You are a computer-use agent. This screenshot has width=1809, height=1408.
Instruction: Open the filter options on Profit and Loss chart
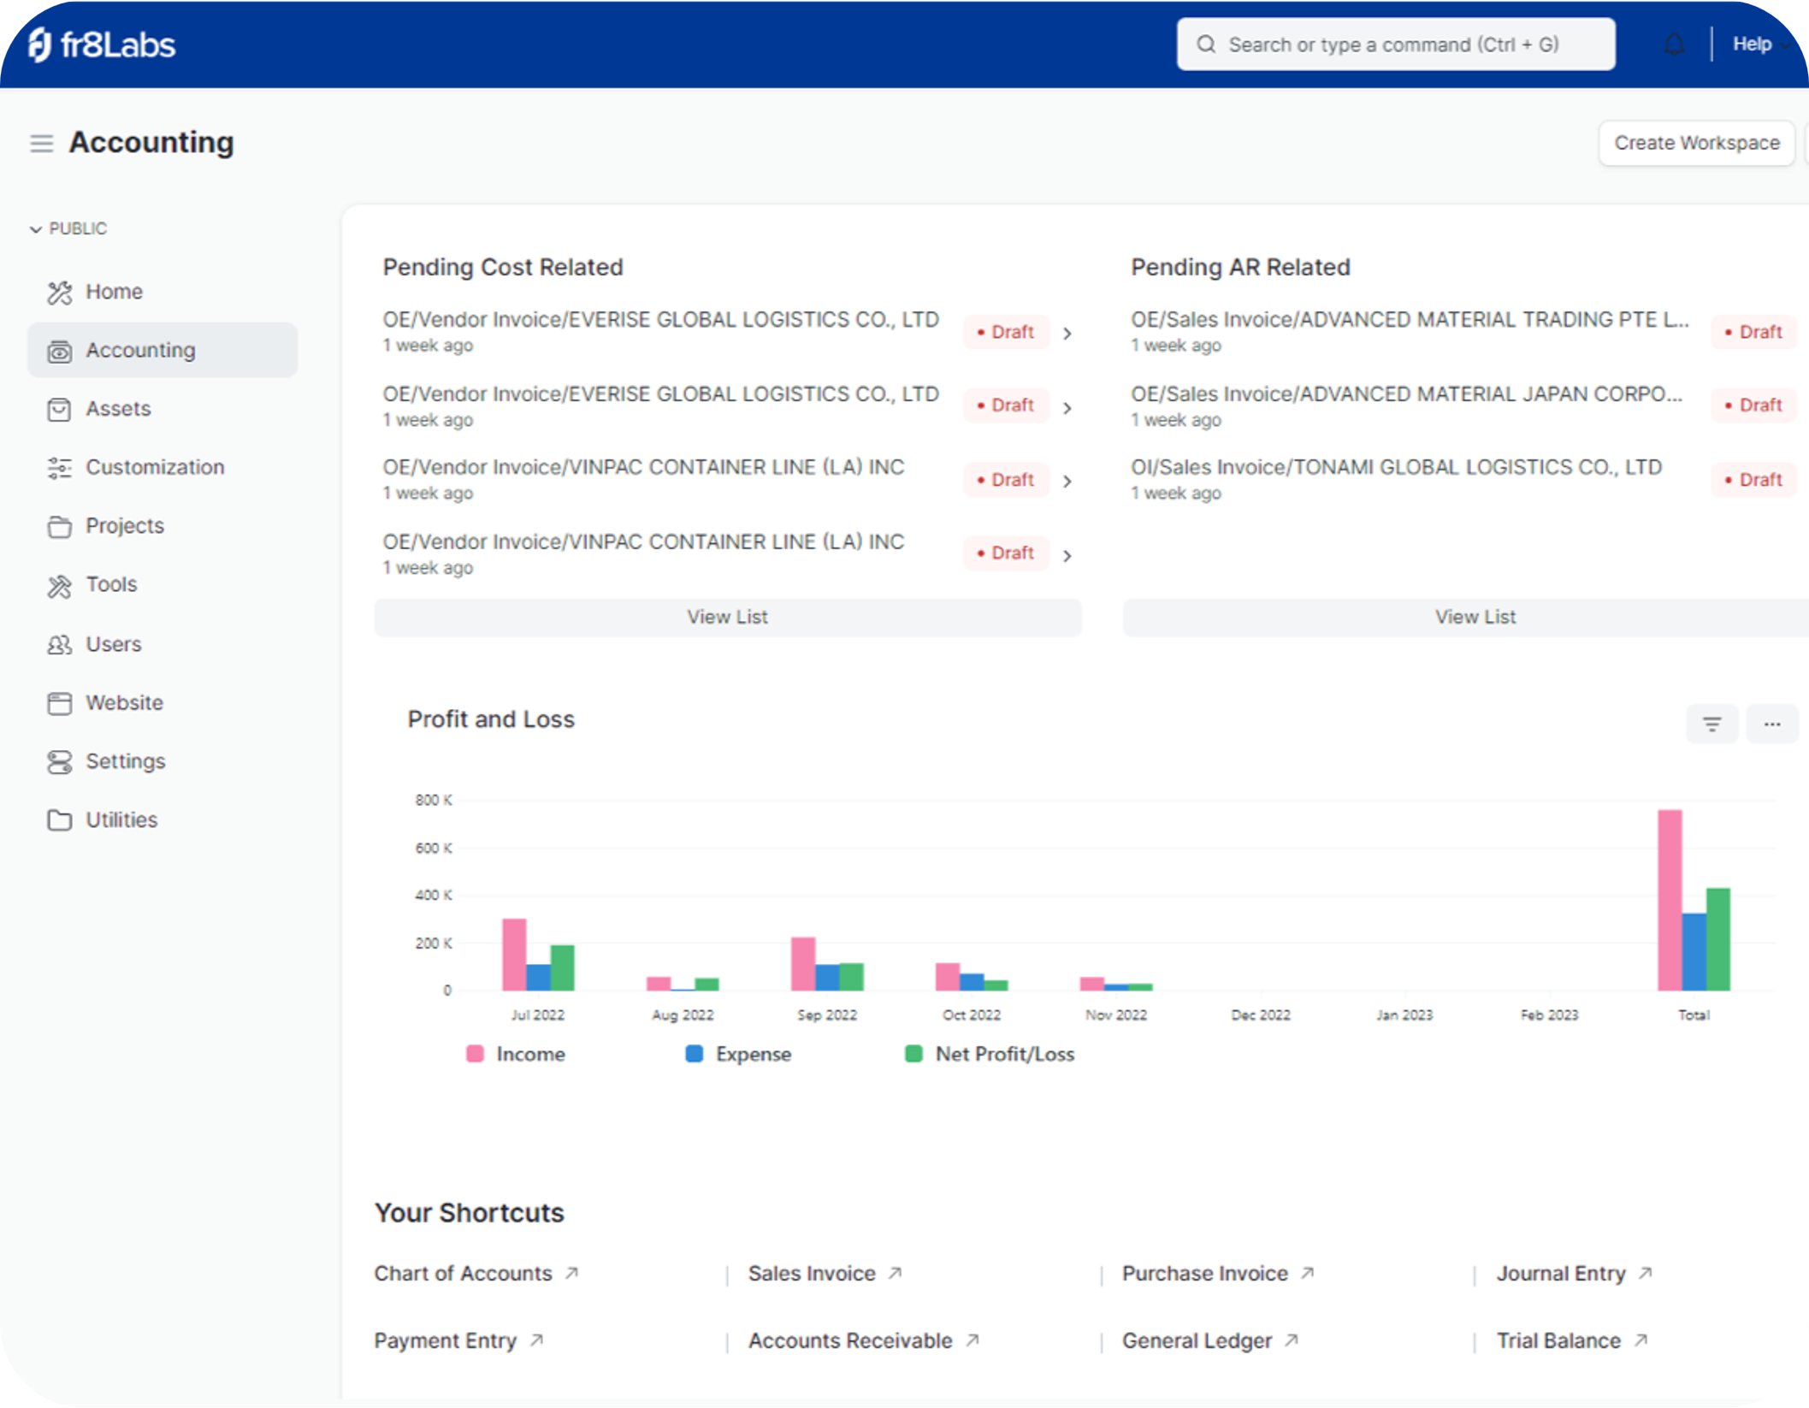coord(1711,723)
